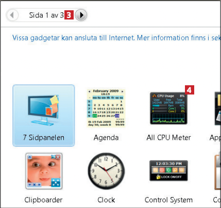221x208 pixels.
Task: Click the red number 4 marker
Action: click(x=190, y=90)
